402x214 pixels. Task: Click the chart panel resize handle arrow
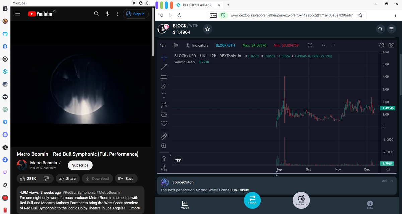point(277,173)
